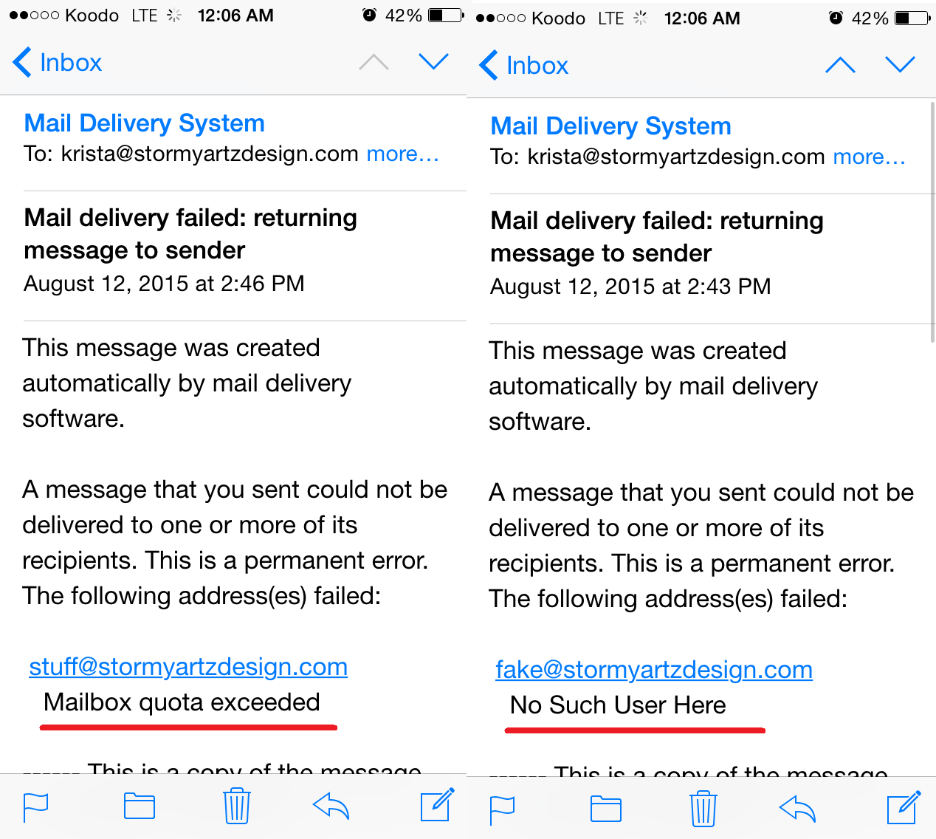Return to Inbox from 2:43 PM email
936x839 pixels.
[x=524, y=66]
